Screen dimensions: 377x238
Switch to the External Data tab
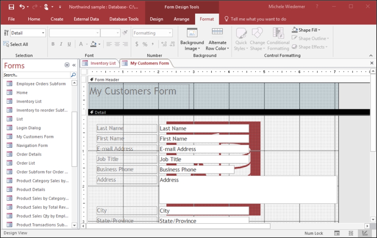pos(87,19)
